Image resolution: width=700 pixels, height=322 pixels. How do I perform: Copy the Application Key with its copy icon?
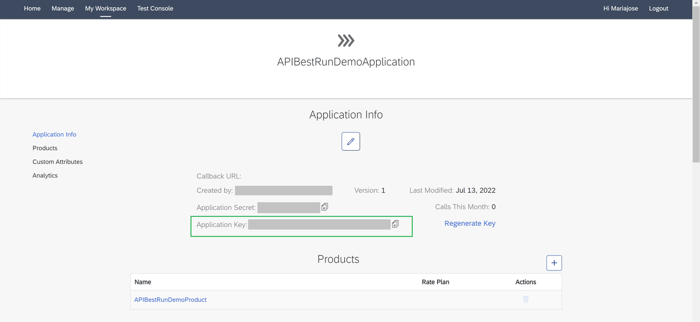(x=395, y=224)
